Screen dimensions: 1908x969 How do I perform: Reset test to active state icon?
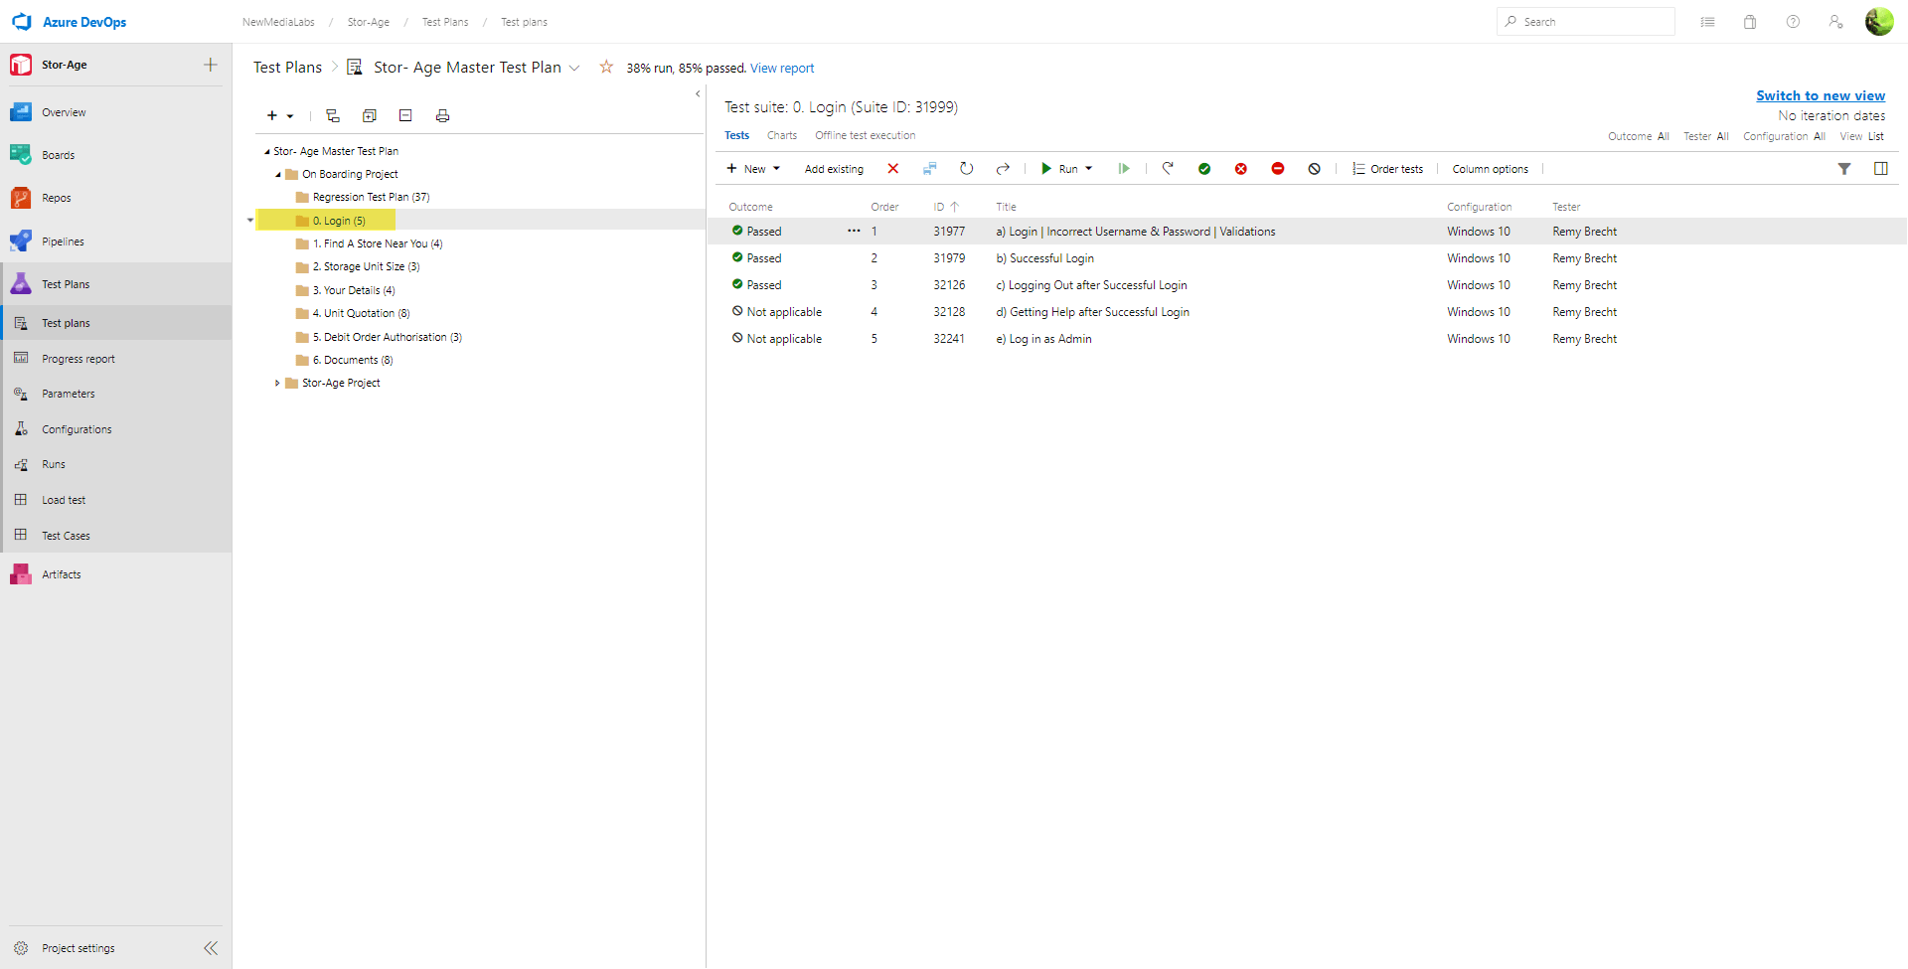pyautogui.click(x=1168, y=169)
